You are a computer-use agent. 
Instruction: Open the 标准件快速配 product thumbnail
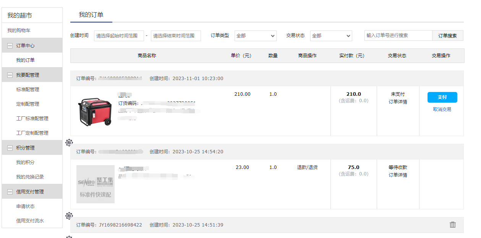coord(95,184)
